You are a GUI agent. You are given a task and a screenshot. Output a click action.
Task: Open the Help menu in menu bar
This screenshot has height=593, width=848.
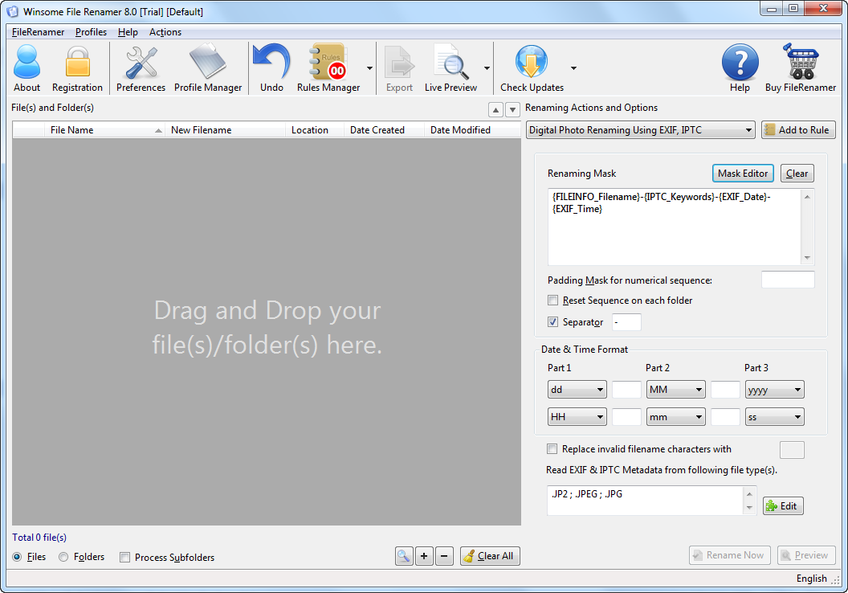point(128,32)
